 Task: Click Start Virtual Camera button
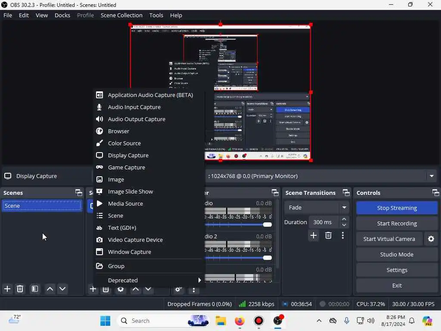(x=389, y=239)
